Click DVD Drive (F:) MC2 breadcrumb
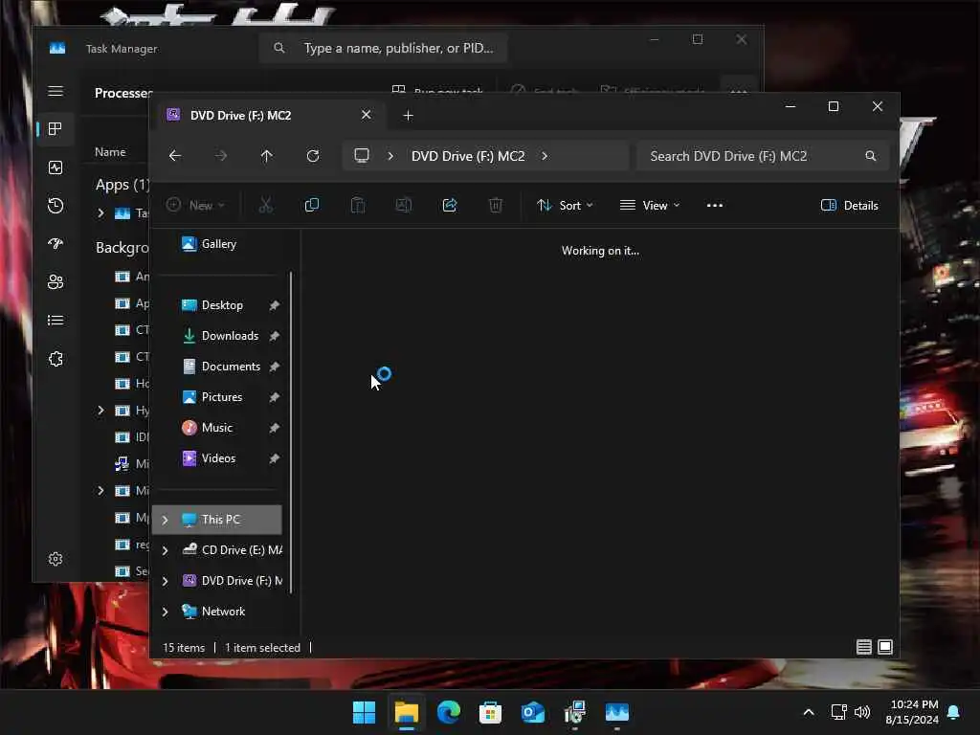 (468, 156)
